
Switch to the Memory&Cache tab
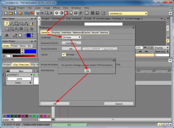(81, 33)
